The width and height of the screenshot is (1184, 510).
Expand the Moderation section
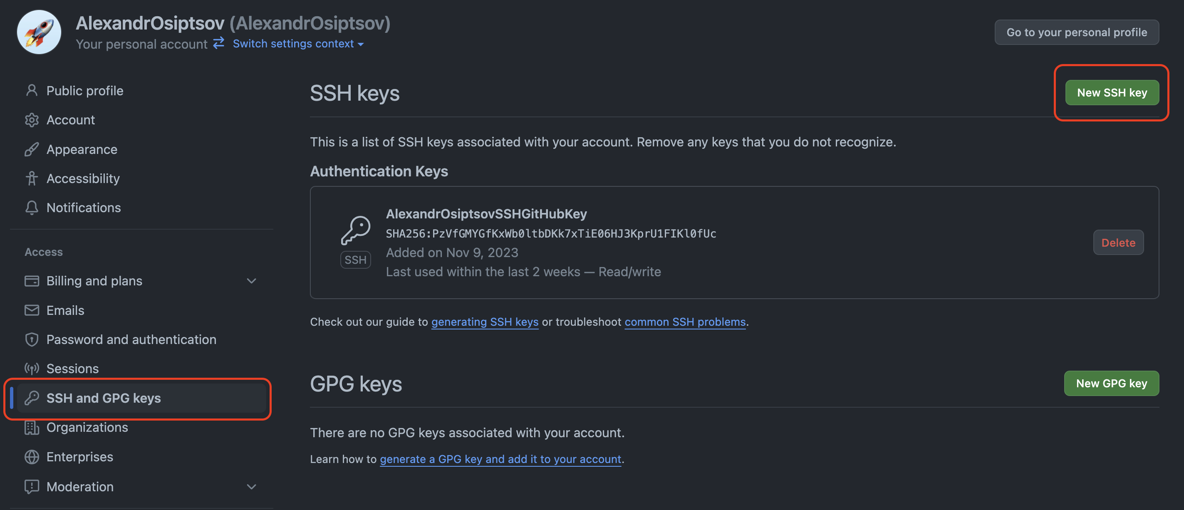pyautogui.click(x=251, y=487)
